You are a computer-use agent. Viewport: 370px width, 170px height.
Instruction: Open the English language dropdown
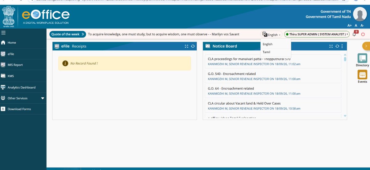(x=272, y=35)
